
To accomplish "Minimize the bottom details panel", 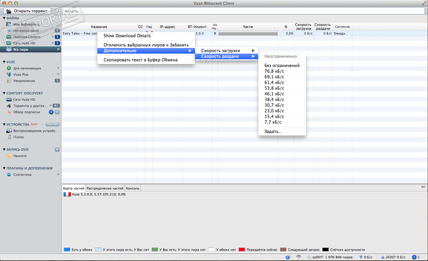I will 423,187.
